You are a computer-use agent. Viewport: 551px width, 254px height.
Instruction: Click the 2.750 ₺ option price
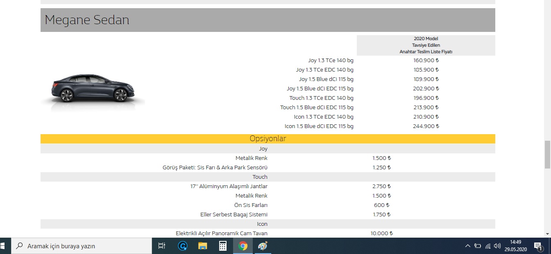(382, 187)
